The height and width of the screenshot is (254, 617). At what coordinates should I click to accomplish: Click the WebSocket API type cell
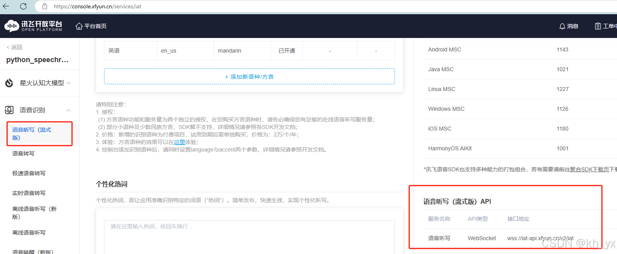[482, 238]
